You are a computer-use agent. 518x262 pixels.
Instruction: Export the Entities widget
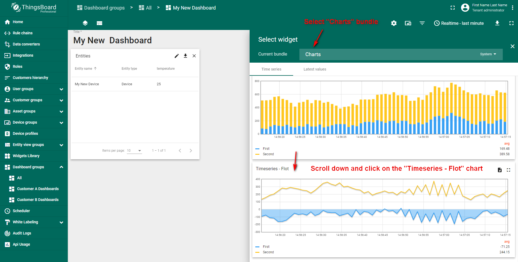coord(185,56)
